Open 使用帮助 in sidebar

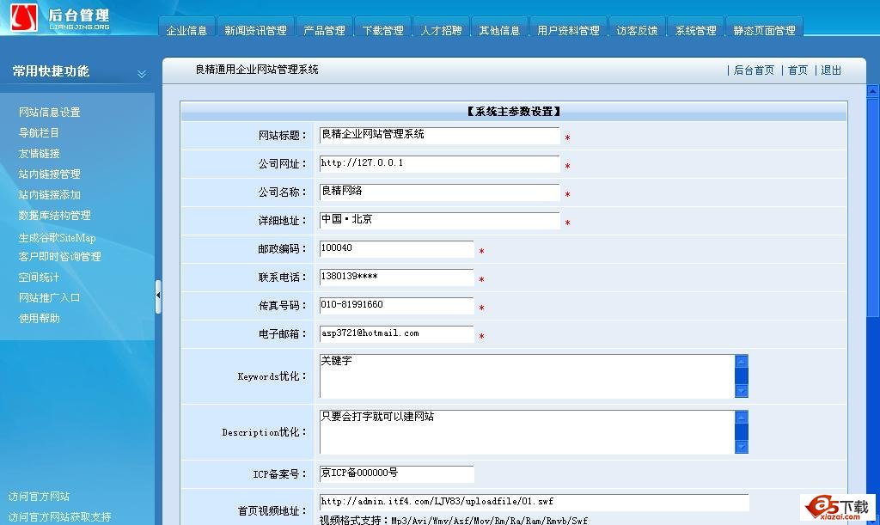click(x=39, y=318)
